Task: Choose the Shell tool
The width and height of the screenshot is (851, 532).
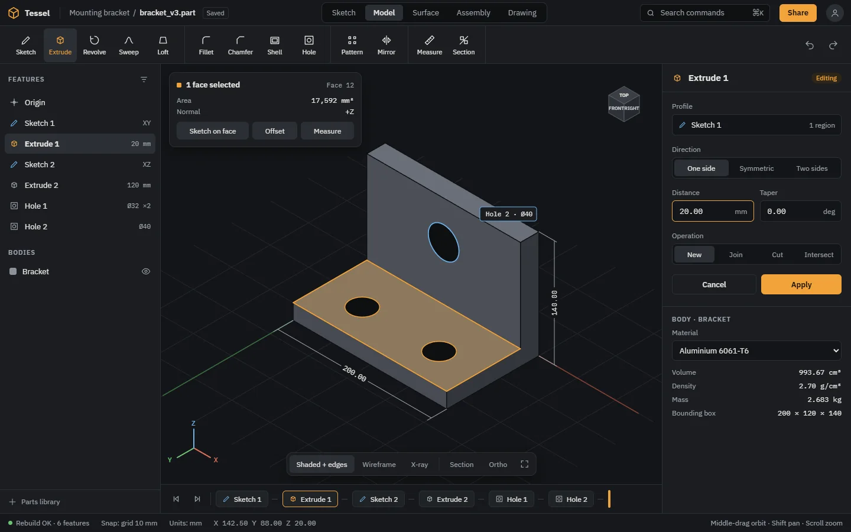Action: [275, 45]
